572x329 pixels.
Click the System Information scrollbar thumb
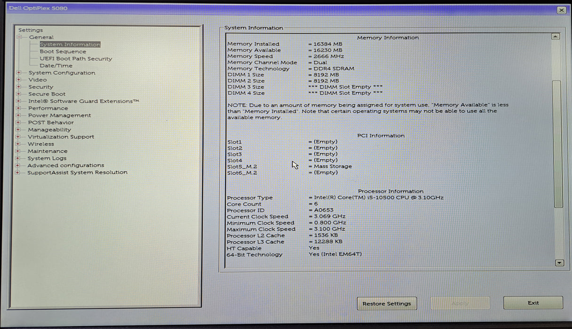(557, 143)
